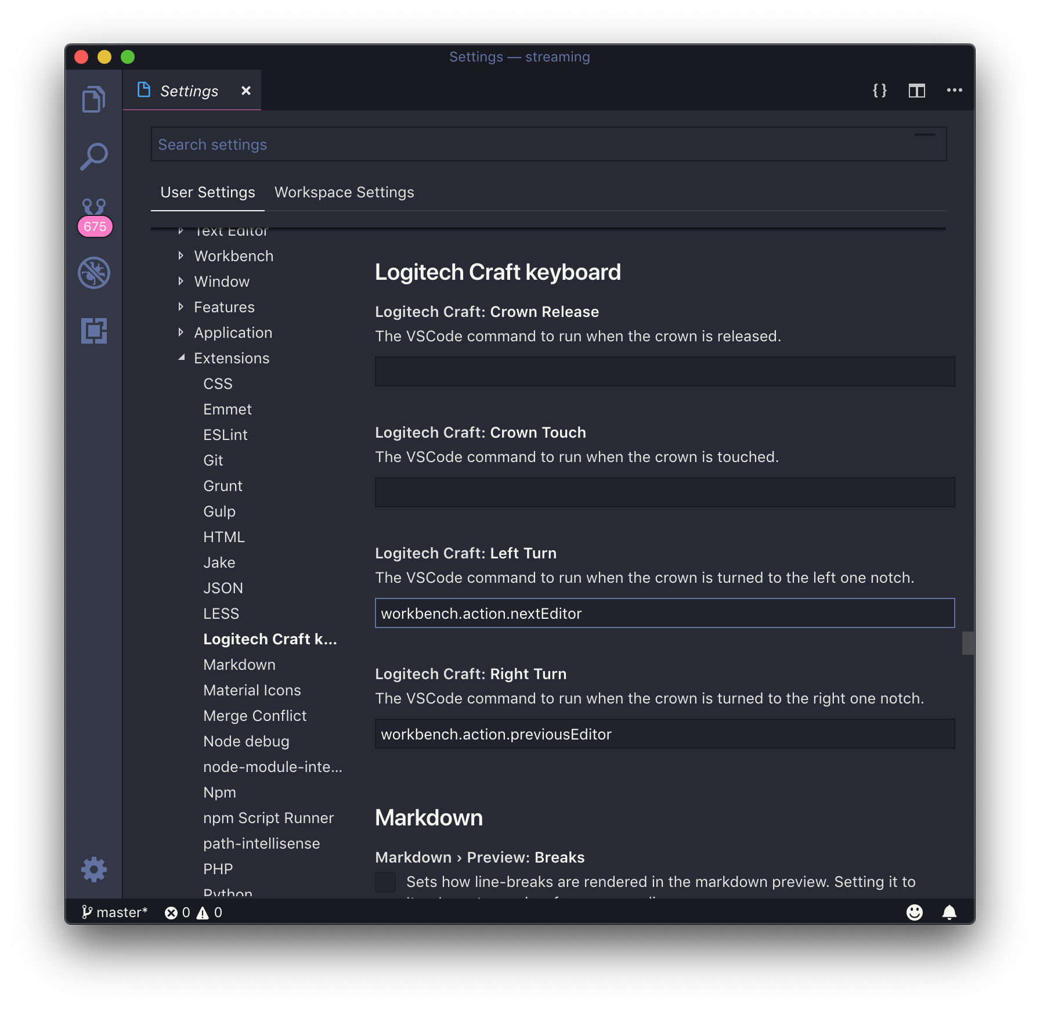This screenshot has height=1010, width=1040.
Task: Click the split editor icon
Action: (x=917, y=91)
